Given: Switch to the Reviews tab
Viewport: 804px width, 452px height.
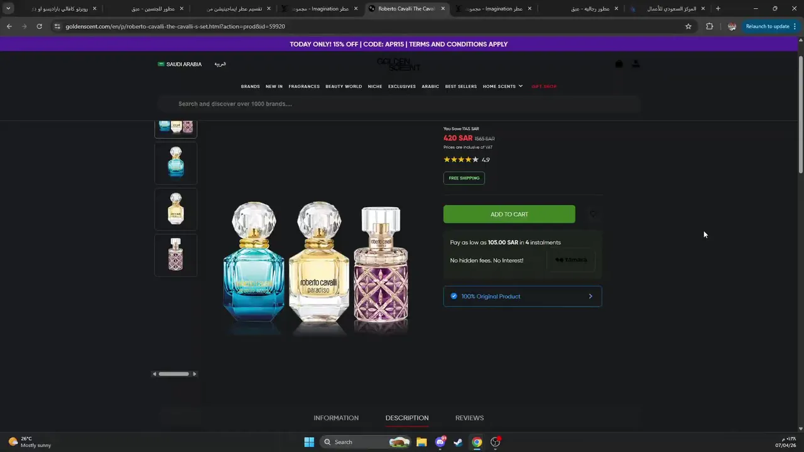Looking at the screenshot, I should [x=469, y=418].
